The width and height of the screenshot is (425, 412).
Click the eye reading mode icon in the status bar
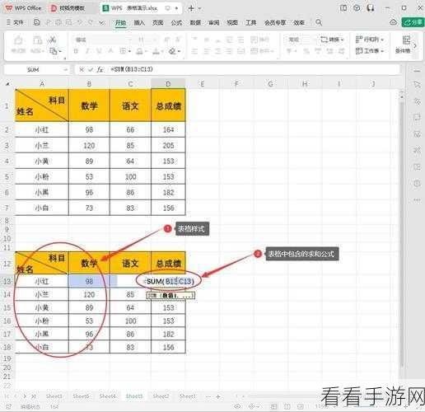237,406
